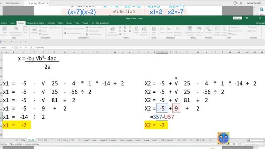Select the 3 sec pag 101.pdf tab
This screenshot has width=265, height=149.
(x=36, y=3)
